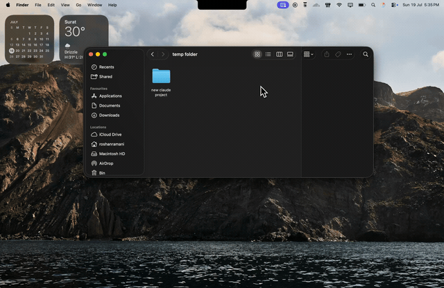Click the Wi-Fi status icon
This screenshot has height=288, width=444.
tap(339, 5)
